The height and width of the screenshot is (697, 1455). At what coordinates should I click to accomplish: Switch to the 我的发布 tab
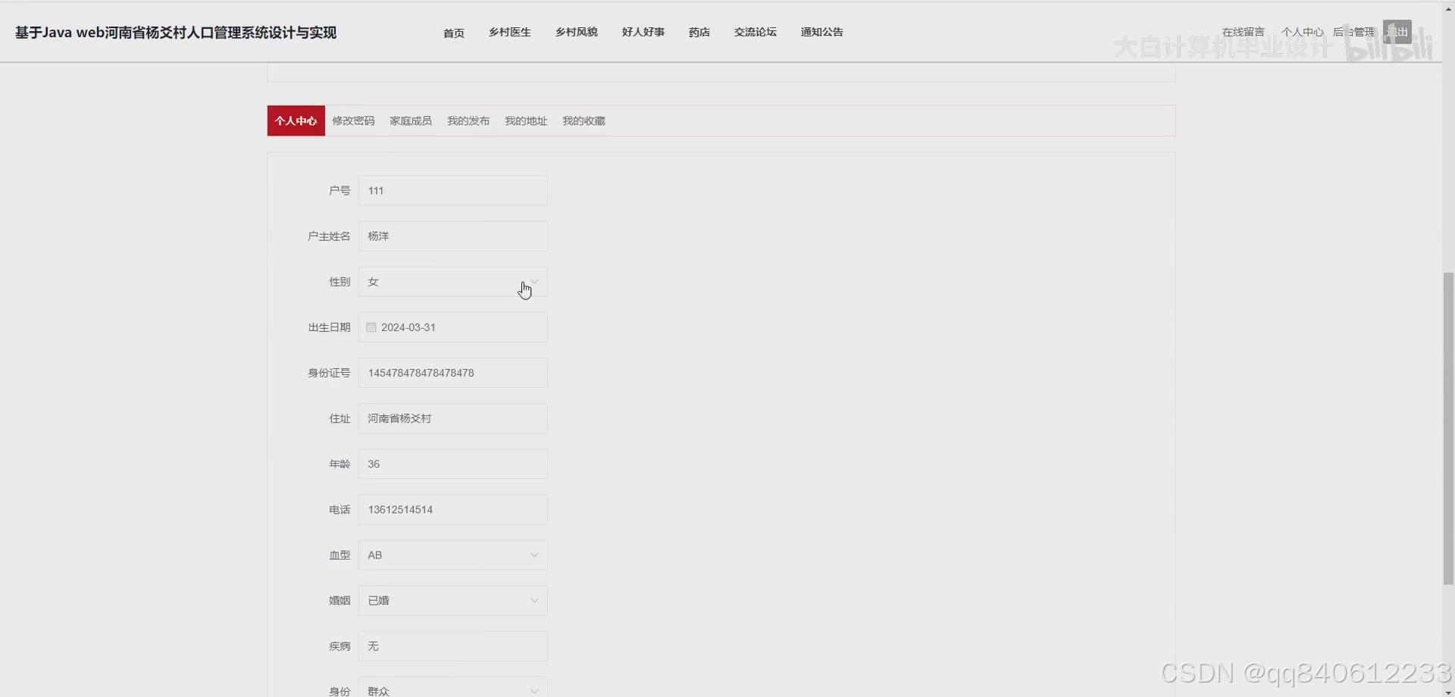[468, 120]
